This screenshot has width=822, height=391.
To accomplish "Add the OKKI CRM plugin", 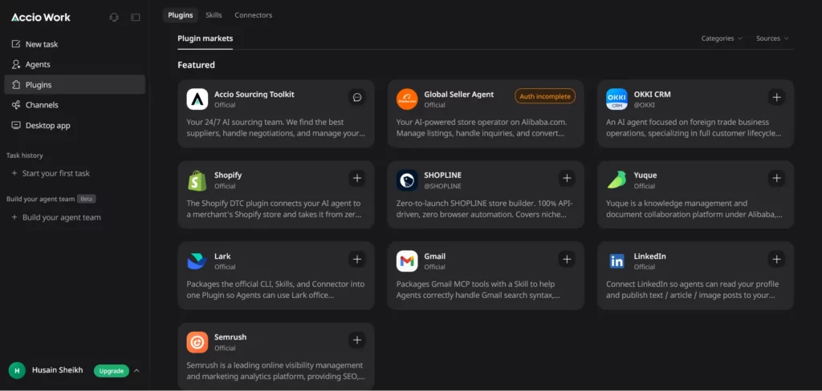I will (776, 98).
